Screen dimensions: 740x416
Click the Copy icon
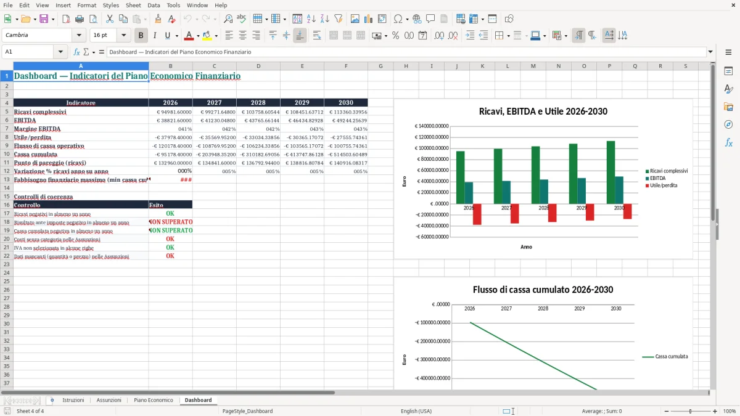coord(123,19)
